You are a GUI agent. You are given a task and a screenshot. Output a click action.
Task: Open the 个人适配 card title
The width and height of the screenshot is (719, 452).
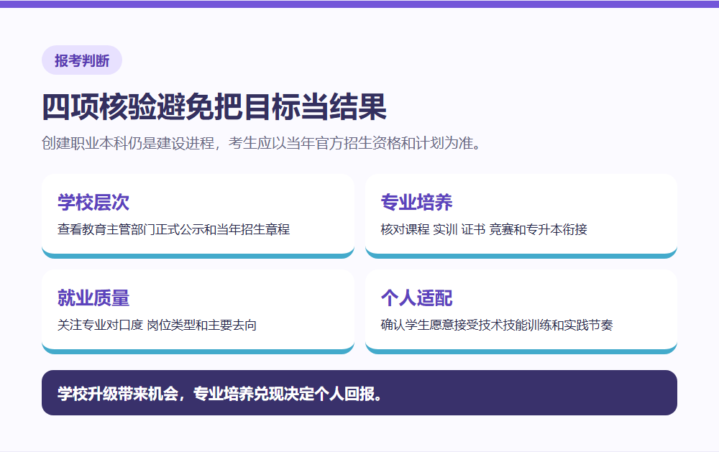click(416, 298)
